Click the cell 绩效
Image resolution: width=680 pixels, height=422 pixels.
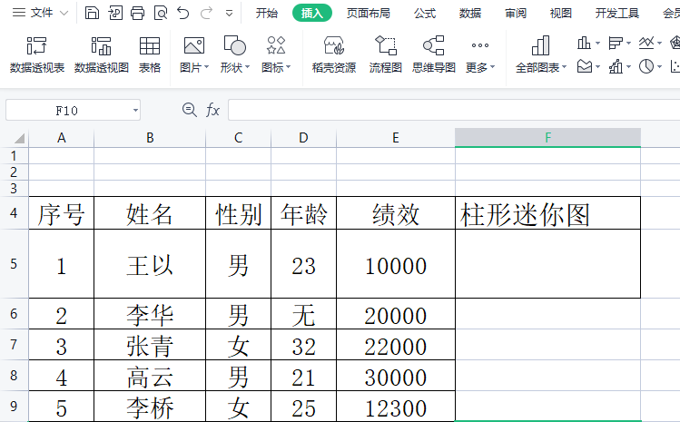click(396, 213)
